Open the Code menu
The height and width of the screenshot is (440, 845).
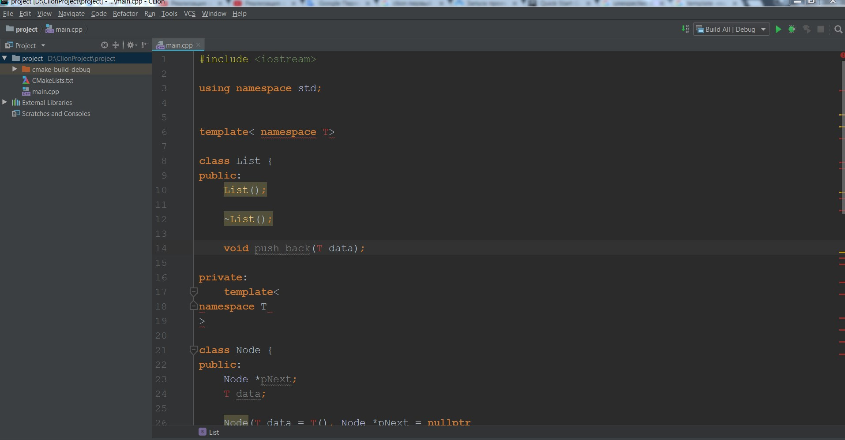click(x=99, y=14)
